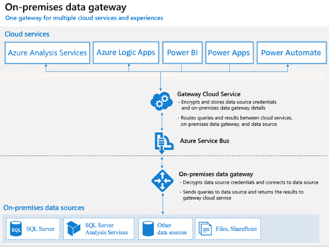The height and width of the screenshot is (247, 329).
Task: Click the Azure Service Bus label
Action: click(204, 141)
